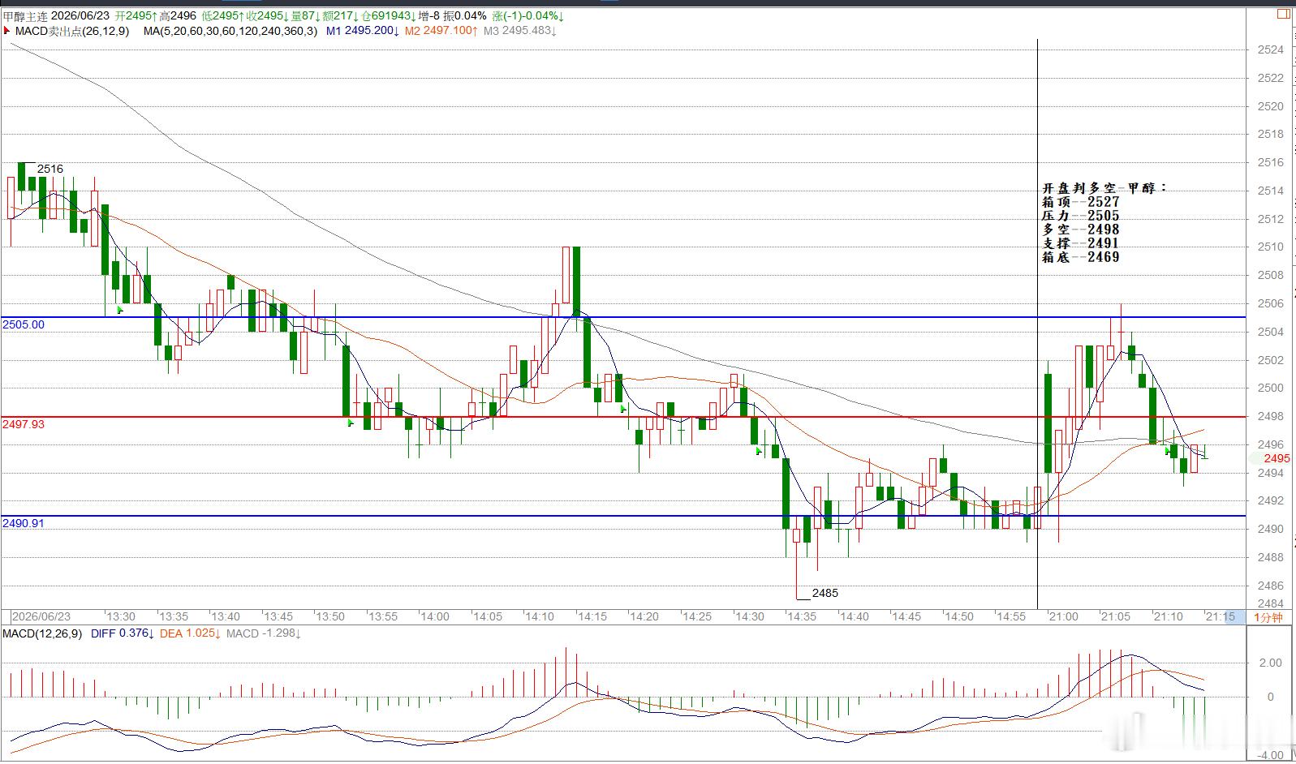This screenshot has width=1296, height=764.
Task: Click the panel layout icon above price axis
Action: (x=1283, y=14)
